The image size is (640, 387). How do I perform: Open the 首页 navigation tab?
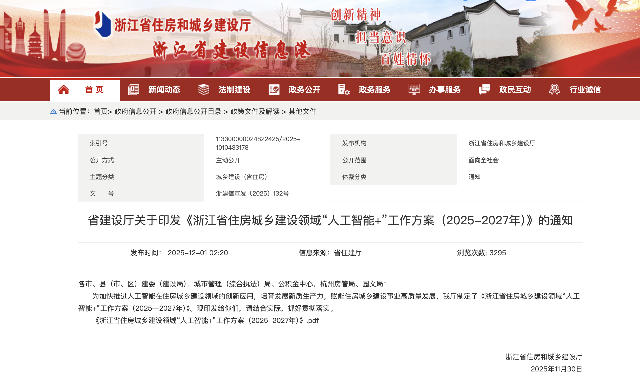[94, 90]
